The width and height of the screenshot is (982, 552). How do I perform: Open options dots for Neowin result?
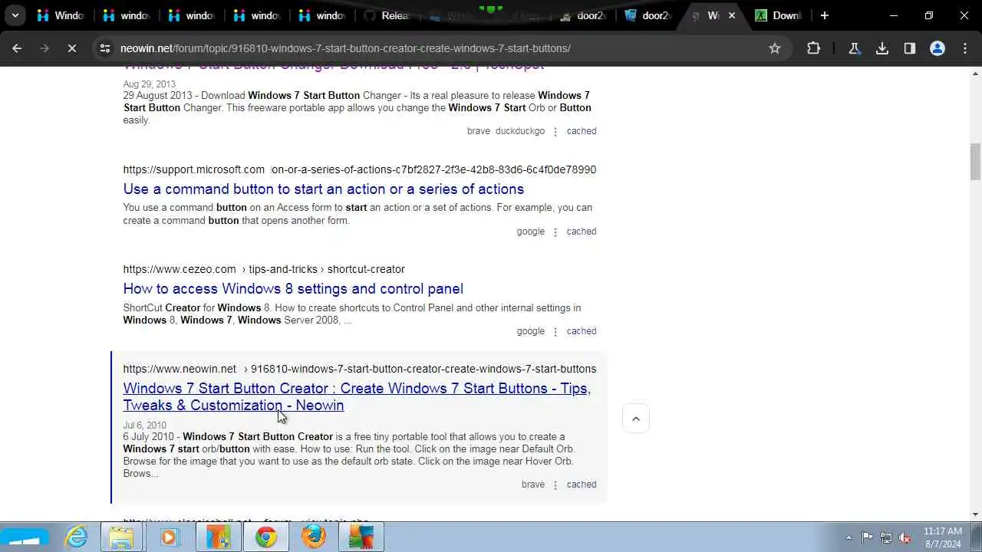[x=555, y=485]
